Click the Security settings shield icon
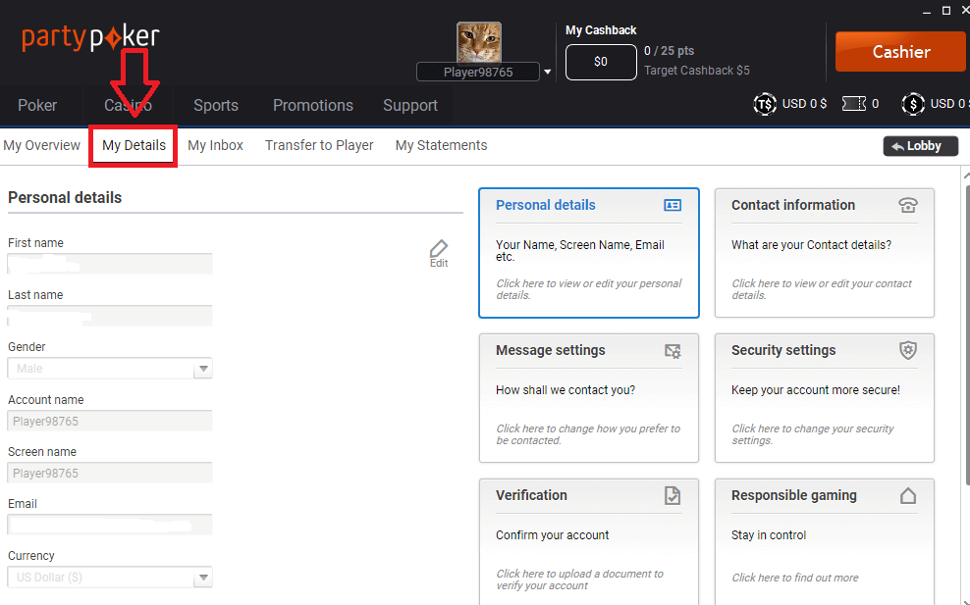The image size is (970, 605). click(907, 350)
